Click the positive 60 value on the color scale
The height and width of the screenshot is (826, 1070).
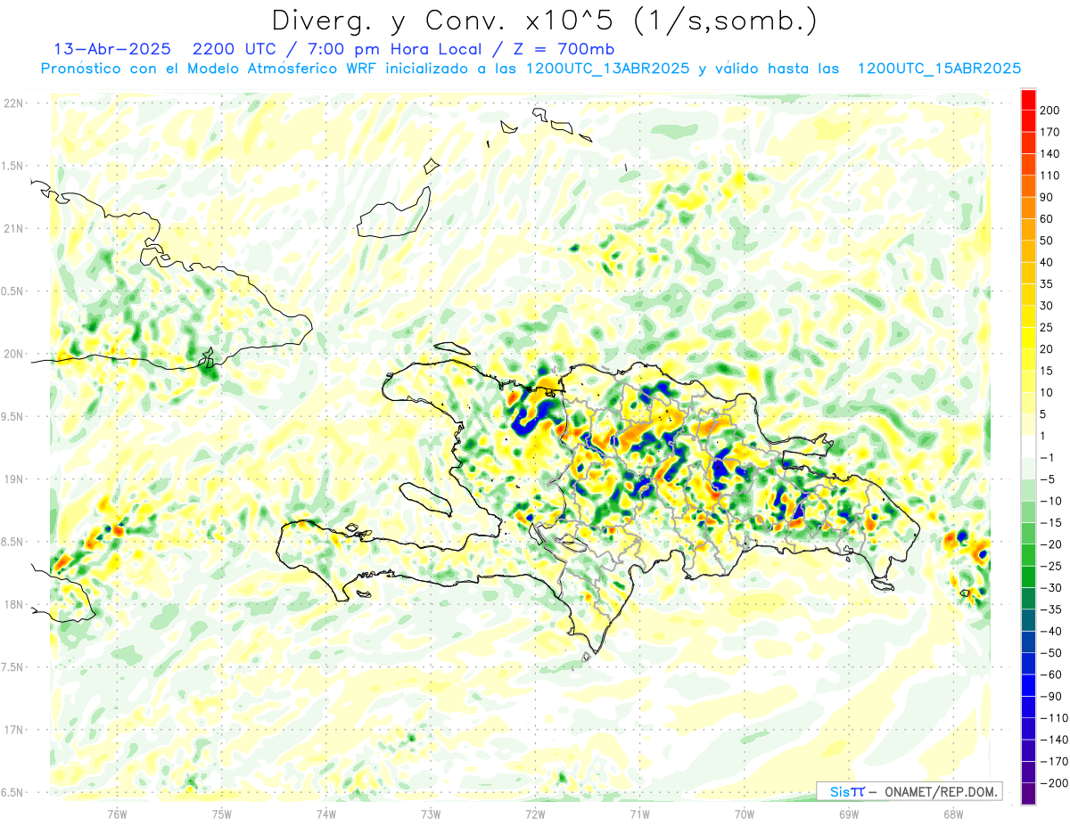[1048, 218]
